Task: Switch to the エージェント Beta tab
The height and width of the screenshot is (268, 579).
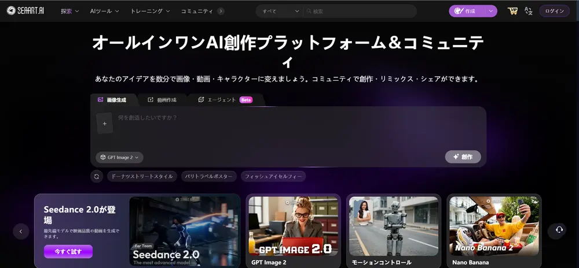Action: pyautogui.click(x=225, y=100)
